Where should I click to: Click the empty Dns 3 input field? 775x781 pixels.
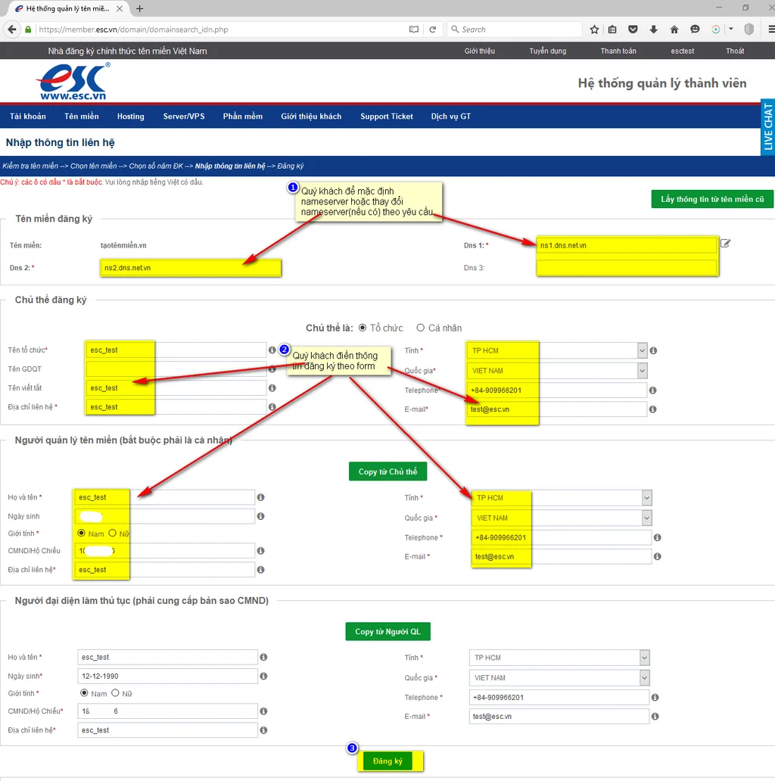[627, 267]
